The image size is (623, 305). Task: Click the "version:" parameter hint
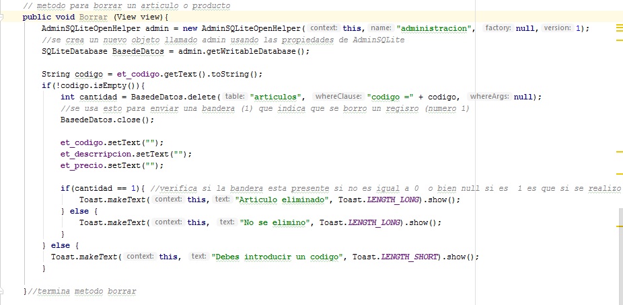pyautogui.click(x=556, y=28)
